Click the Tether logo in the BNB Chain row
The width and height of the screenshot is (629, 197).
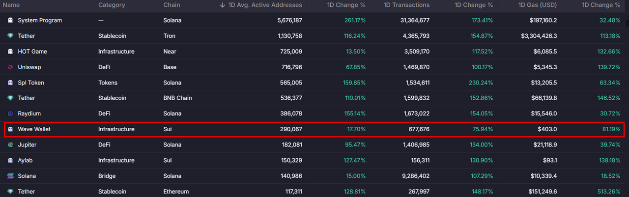(x=10, y=98)
